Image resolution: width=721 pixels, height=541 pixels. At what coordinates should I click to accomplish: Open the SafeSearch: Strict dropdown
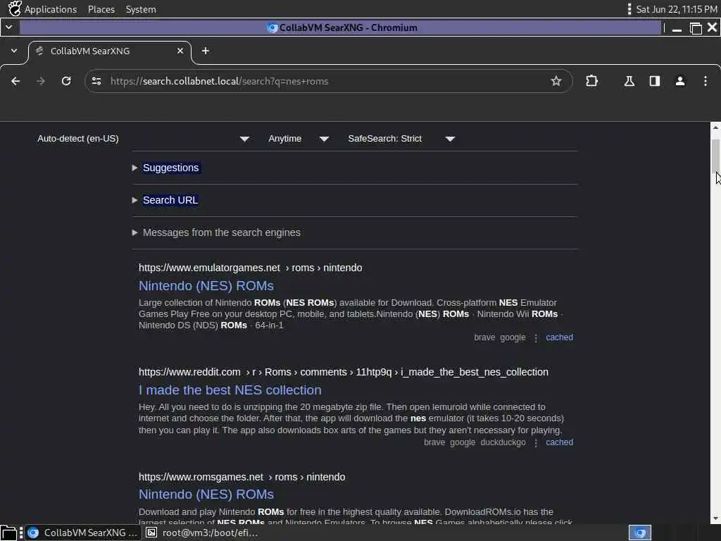tap(401, 139)
